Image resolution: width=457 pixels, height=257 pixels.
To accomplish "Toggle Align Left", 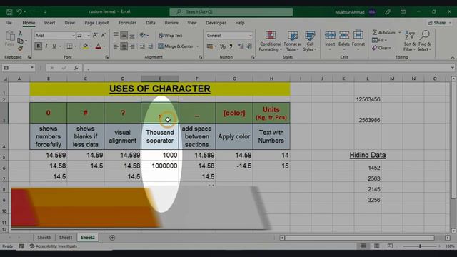I will click(116, 46).
